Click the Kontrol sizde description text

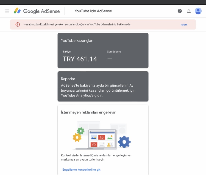[96, 157]
